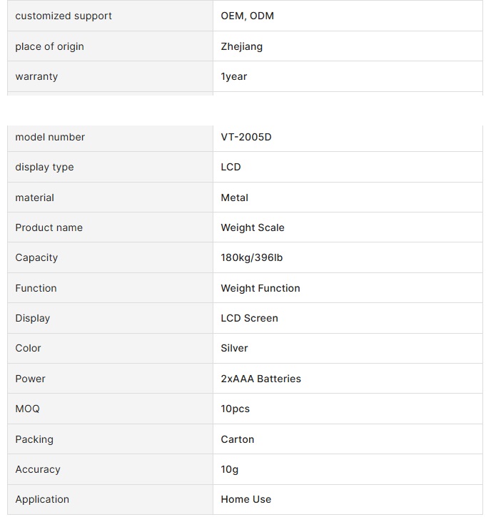Click the 2xAAA Batteries power value
This screenshot has height=517, width=491.
(260, 379)
